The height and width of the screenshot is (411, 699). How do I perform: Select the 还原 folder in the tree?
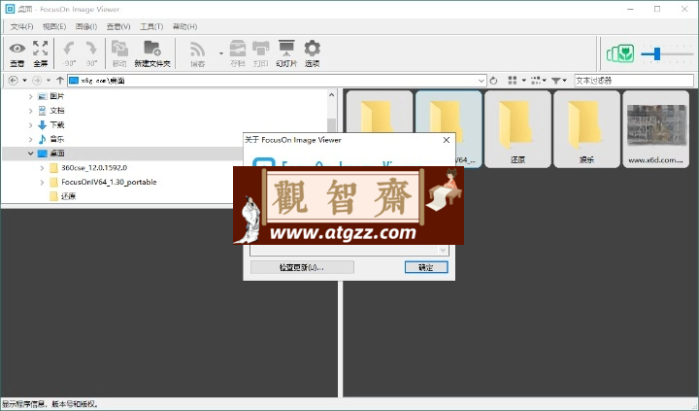click(x=68, y=196)
